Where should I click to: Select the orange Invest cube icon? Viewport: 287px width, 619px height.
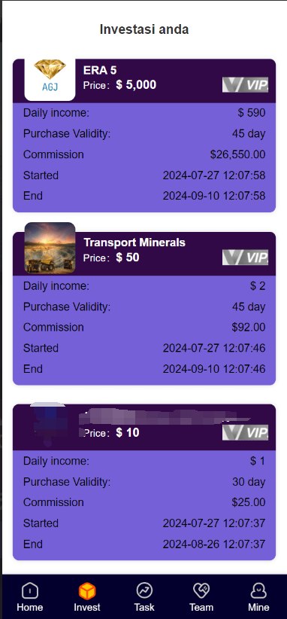[x=87, y=591]
